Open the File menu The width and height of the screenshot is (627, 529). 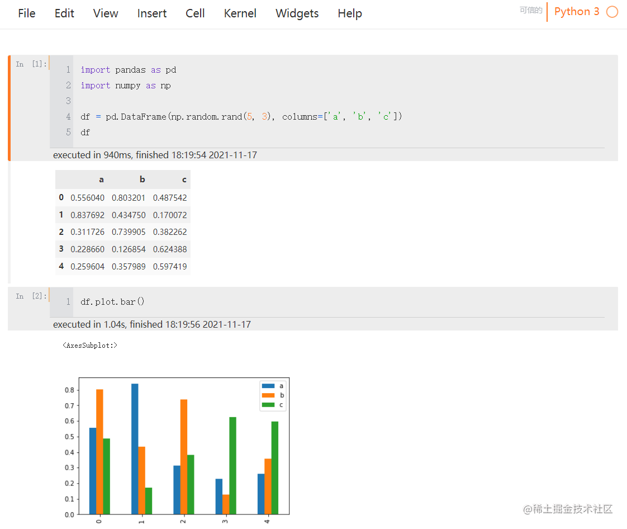[26, 13]
